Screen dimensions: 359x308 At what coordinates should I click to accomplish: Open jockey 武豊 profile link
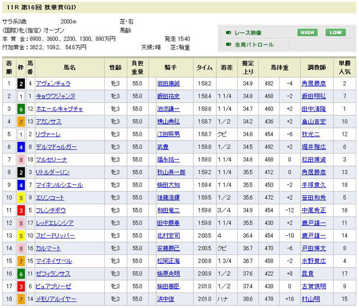162,147
